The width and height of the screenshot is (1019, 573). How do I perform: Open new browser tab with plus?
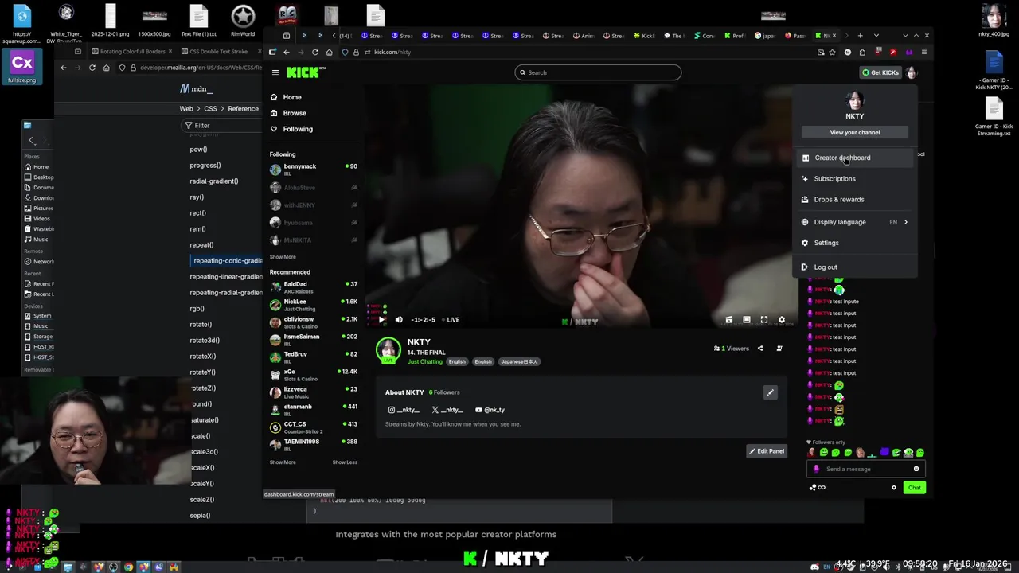pyautogui.click(x=860, y=35)
